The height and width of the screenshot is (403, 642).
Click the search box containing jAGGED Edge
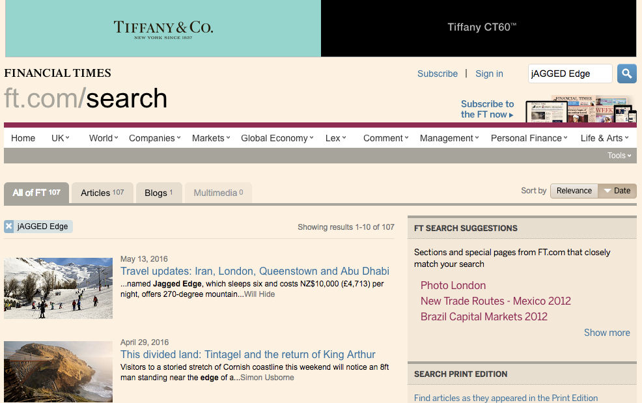click(570, 74)
